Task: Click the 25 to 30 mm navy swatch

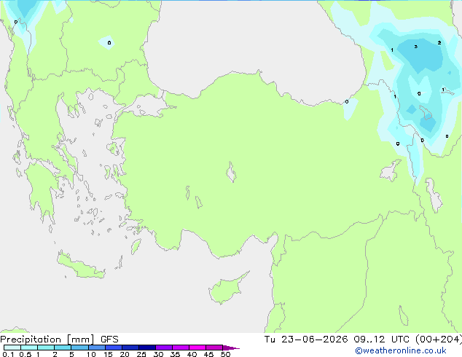Action: tap(147, 348)
